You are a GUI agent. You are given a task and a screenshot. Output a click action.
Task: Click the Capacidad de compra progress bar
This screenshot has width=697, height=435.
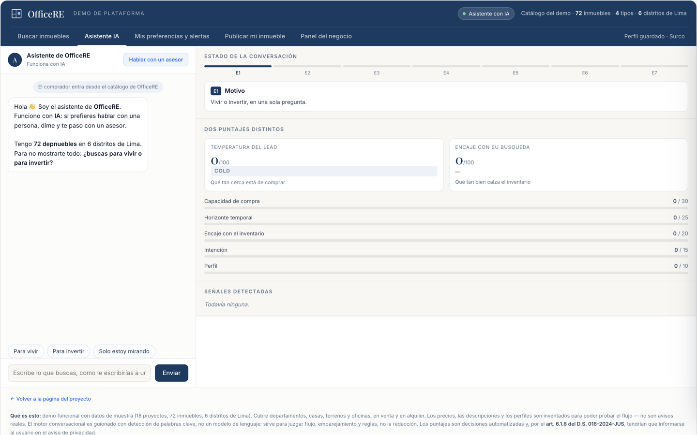tap(446, 208)
